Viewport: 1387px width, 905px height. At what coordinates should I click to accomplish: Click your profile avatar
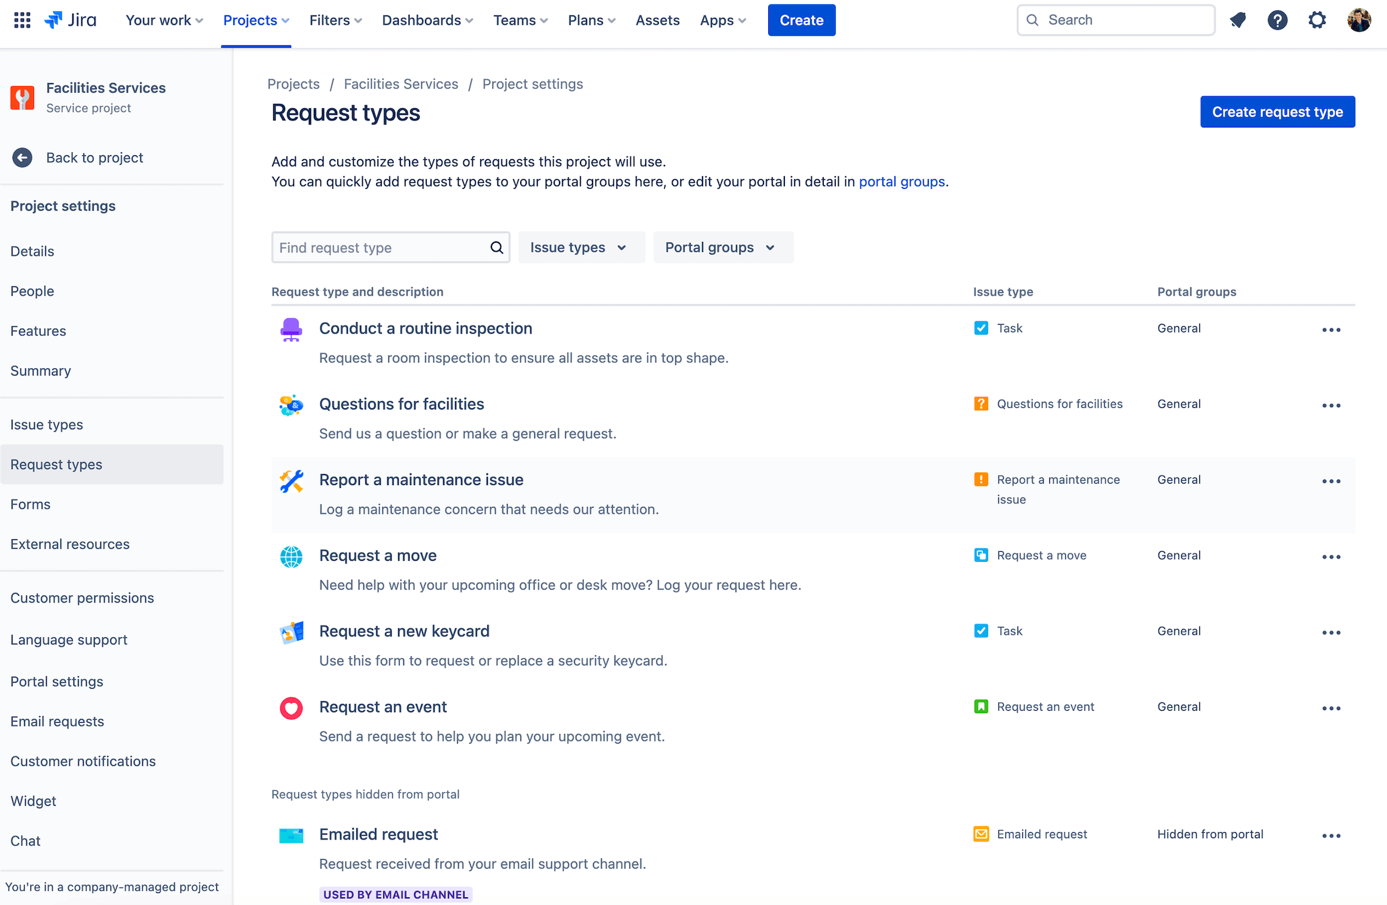coord(1359,20)
